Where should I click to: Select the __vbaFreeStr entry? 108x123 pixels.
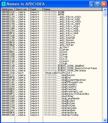pos(52,87)
